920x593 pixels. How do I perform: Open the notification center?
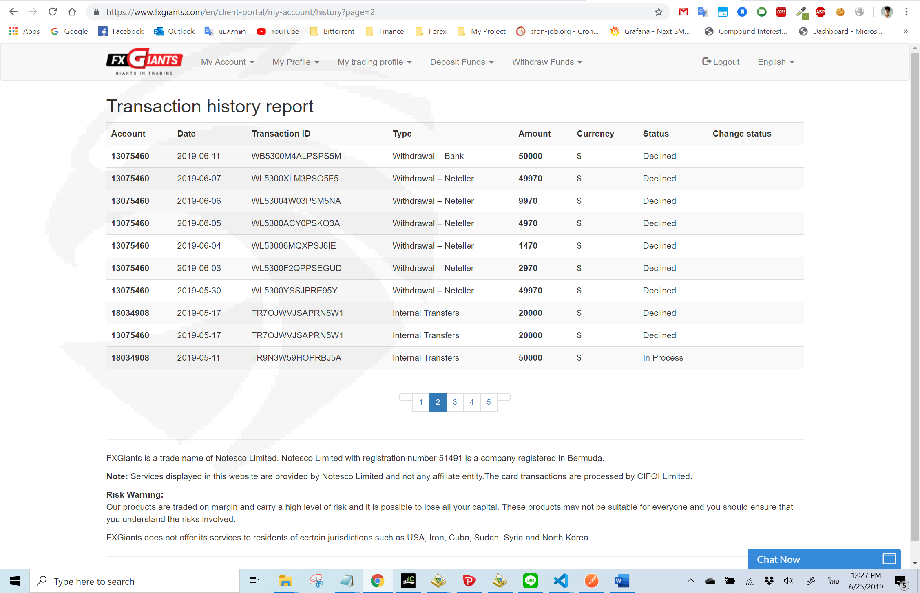900,582
